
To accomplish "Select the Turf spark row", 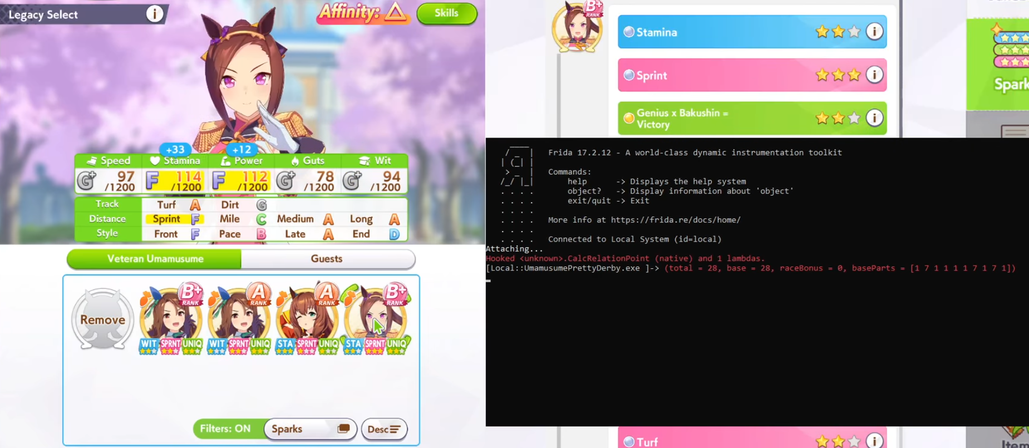I will point(752,437).
